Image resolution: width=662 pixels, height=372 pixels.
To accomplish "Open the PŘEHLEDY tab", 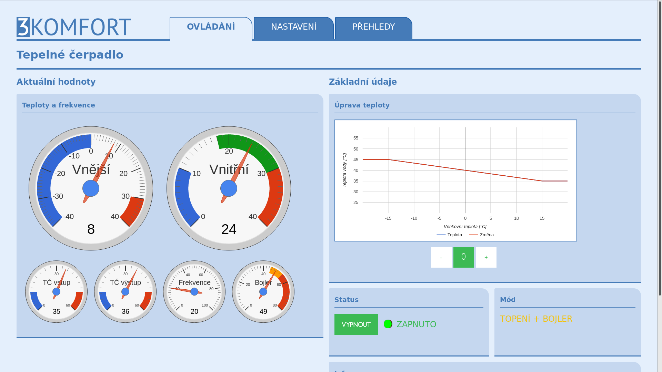I will click(374, 27).
